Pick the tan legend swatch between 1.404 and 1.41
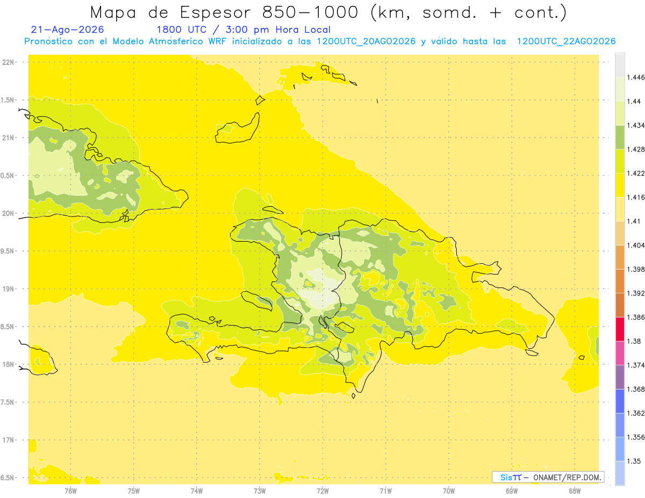This screenshot has width=645, height=498. [620, 233]
